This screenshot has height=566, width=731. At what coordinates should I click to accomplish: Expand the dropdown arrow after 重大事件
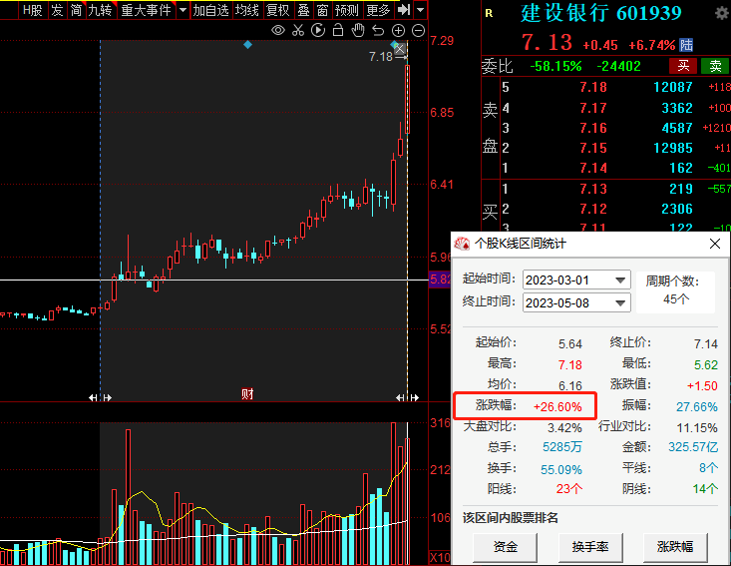182,10
